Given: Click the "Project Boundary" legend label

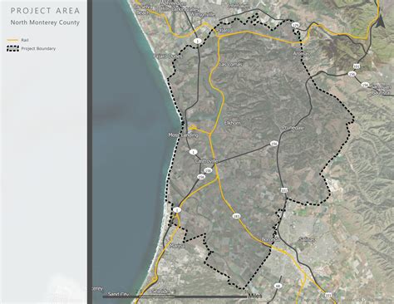Looking at the screenshot, I should (x=38, y=49).
